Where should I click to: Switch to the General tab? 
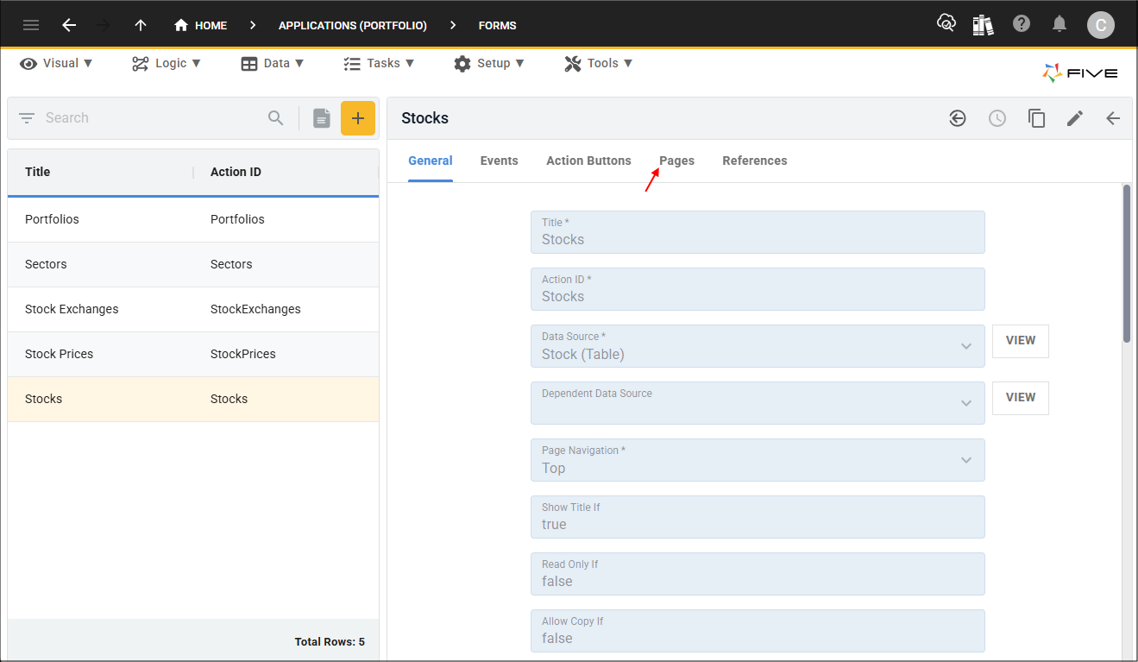pyautogui.click(x=431, y=161)
